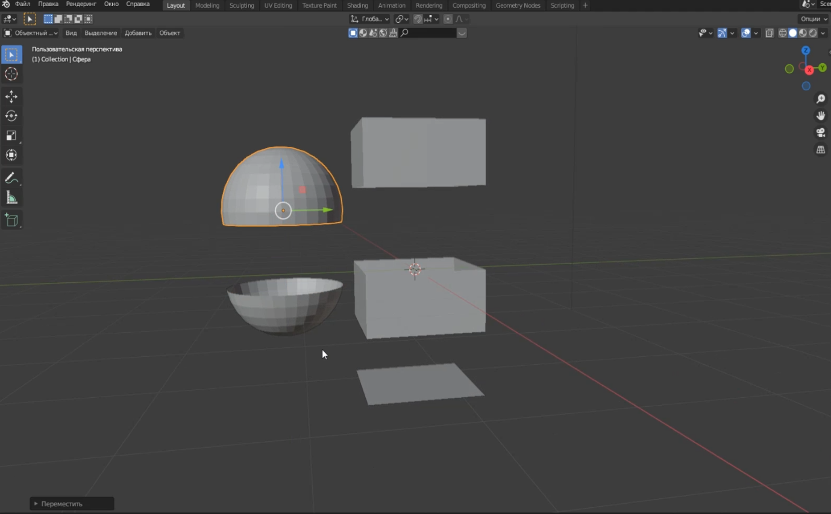Click the red X axis gizmo
Viewport: 831px width, 514px height.
click(x=809, y=70)
